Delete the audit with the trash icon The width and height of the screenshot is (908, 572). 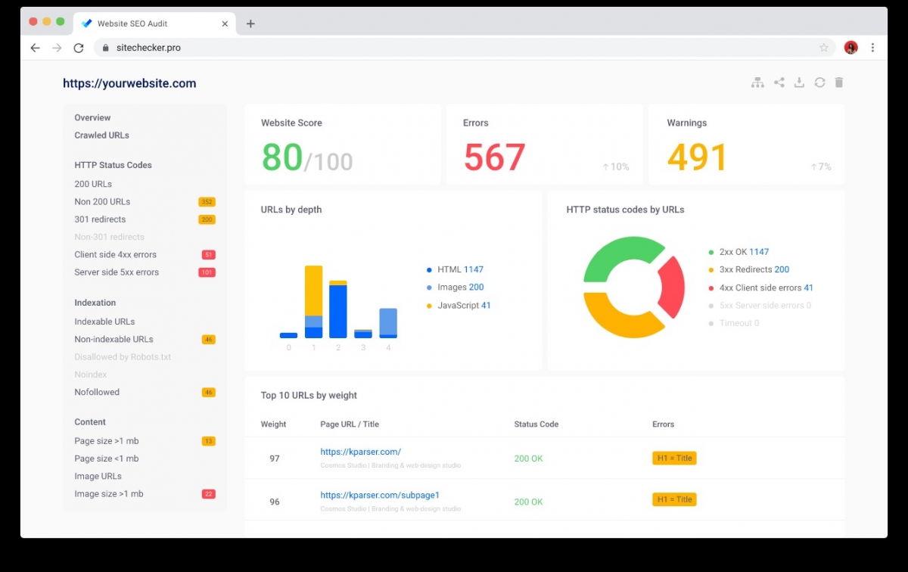click(x=839, y=82)
